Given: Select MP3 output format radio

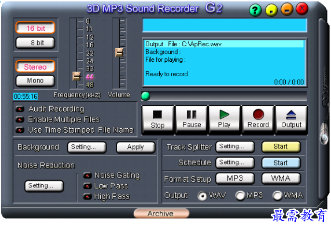Looking at the screenshot, I should point(240,196).
